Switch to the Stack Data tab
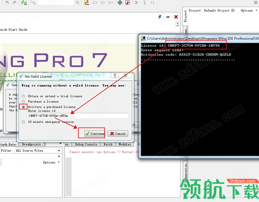This screenshot has width=259, height=202. [8, 144]
